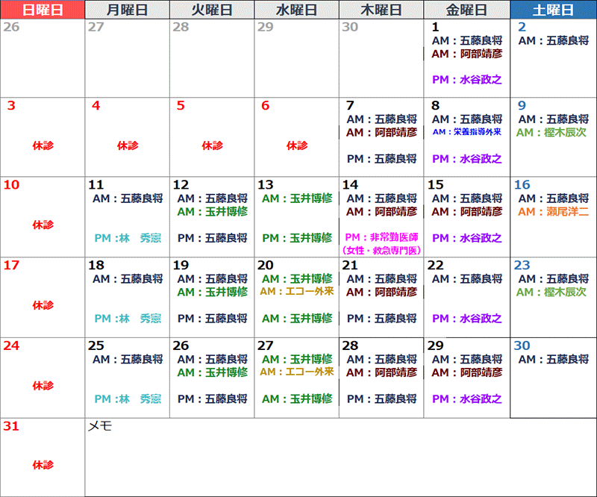The height and width of the screenshot is (497, 597).
Task: Click PM：五藤良将 on day 21
Action: [x=381, y=319]
